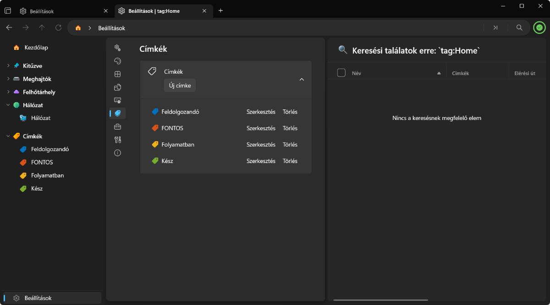Edit the Folyamatban tag
Screen dimensions: 550x305
pyautogui.click(x=261, y=145)
